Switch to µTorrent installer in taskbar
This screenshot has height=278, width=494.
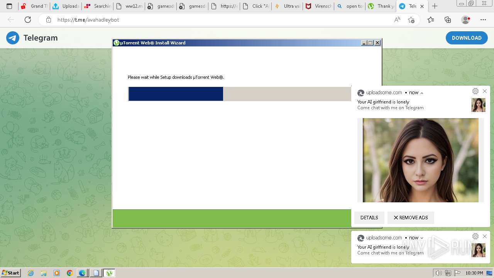110,273
